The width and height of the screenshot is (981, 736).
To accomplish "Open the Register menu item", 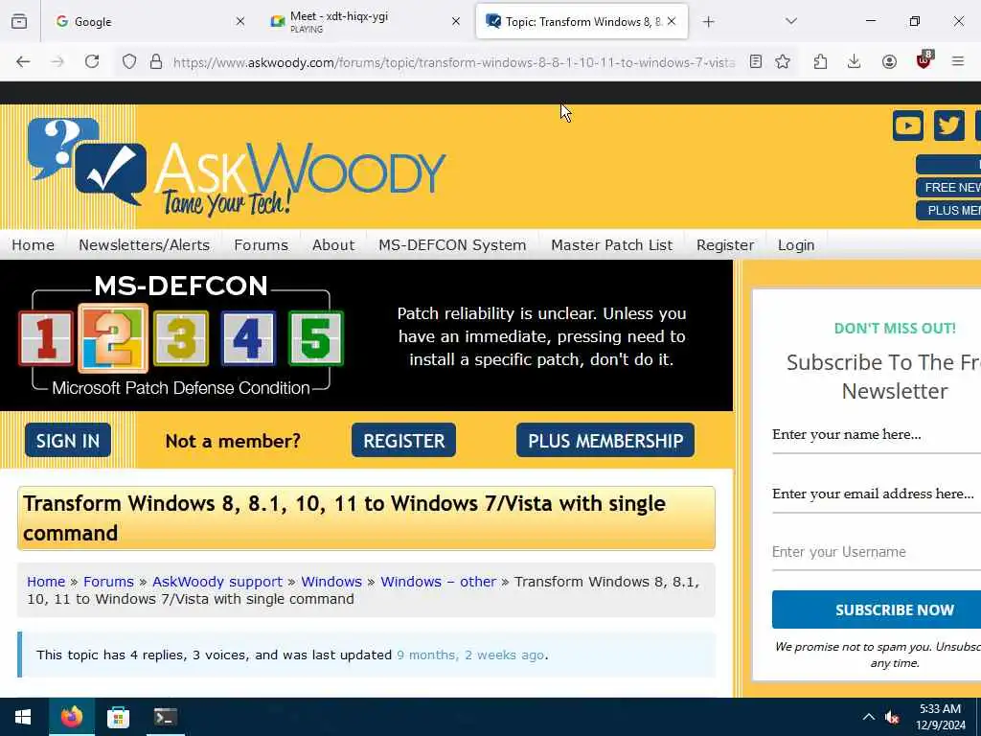I will [725, 244].
